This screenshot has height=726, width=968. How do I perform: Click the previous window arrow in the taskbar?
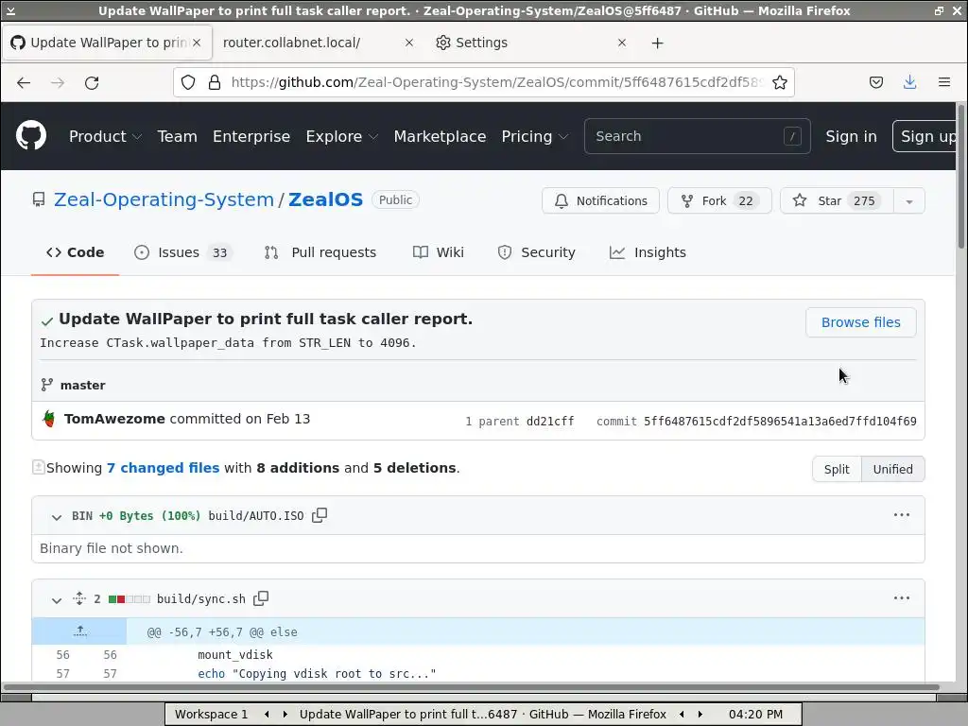682,715
